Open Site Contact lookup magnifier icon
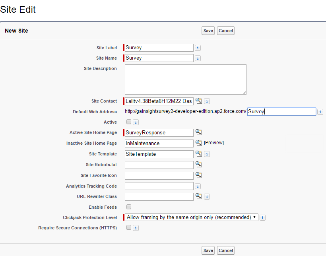Image resolution: width=326 pixels, height=256 pixels. click(198, 101)
